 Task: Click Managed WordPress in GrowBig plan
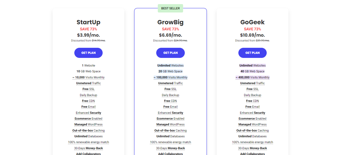click(170, 124)
